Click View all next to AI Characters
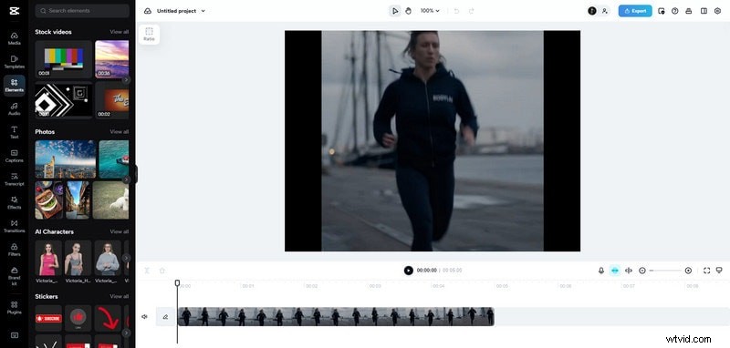Screen dimensions: 730x348 (x=120, y=231)
